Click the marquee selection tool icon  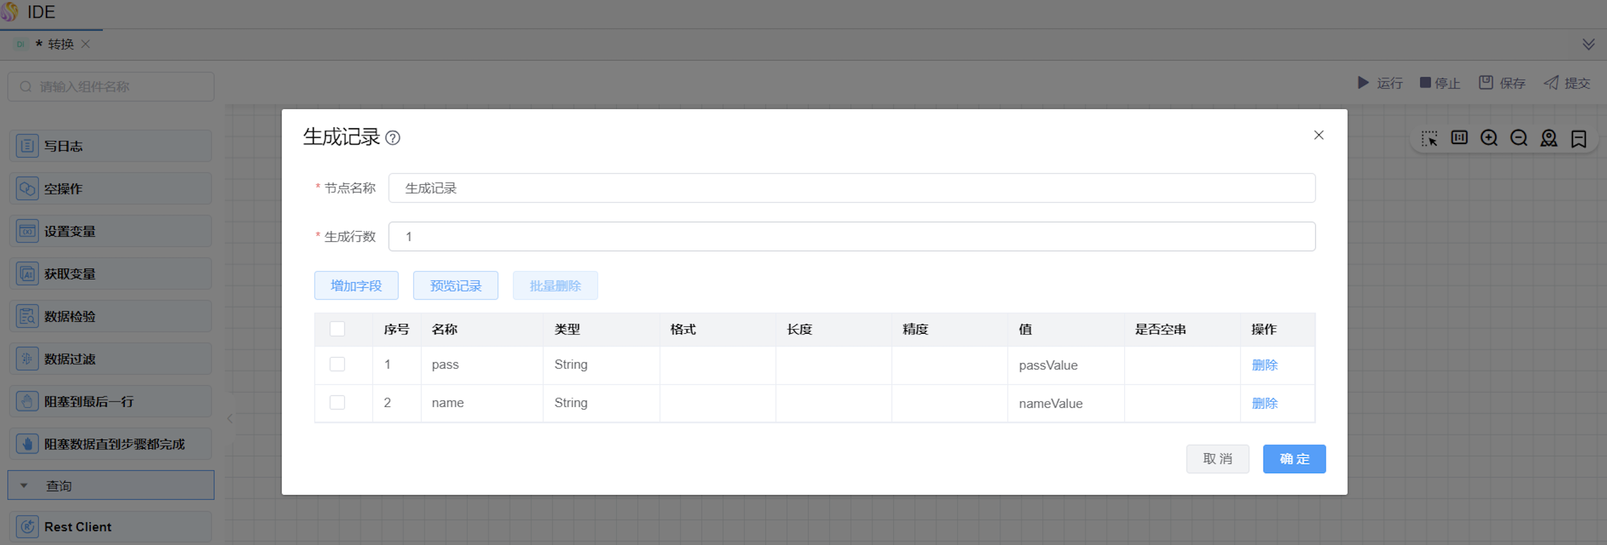click(x=1429, y=138)
